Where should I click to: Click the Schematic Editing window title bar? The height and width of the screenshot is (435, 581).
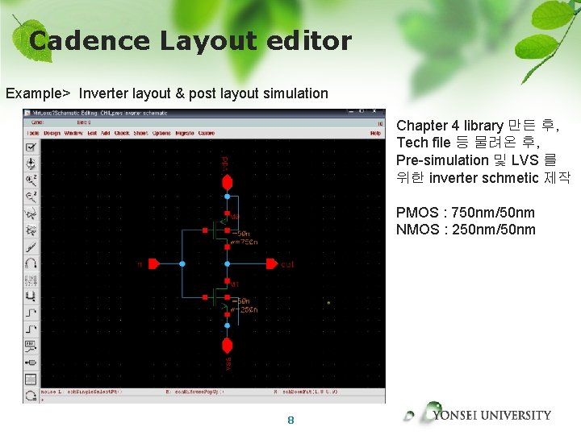204,113
